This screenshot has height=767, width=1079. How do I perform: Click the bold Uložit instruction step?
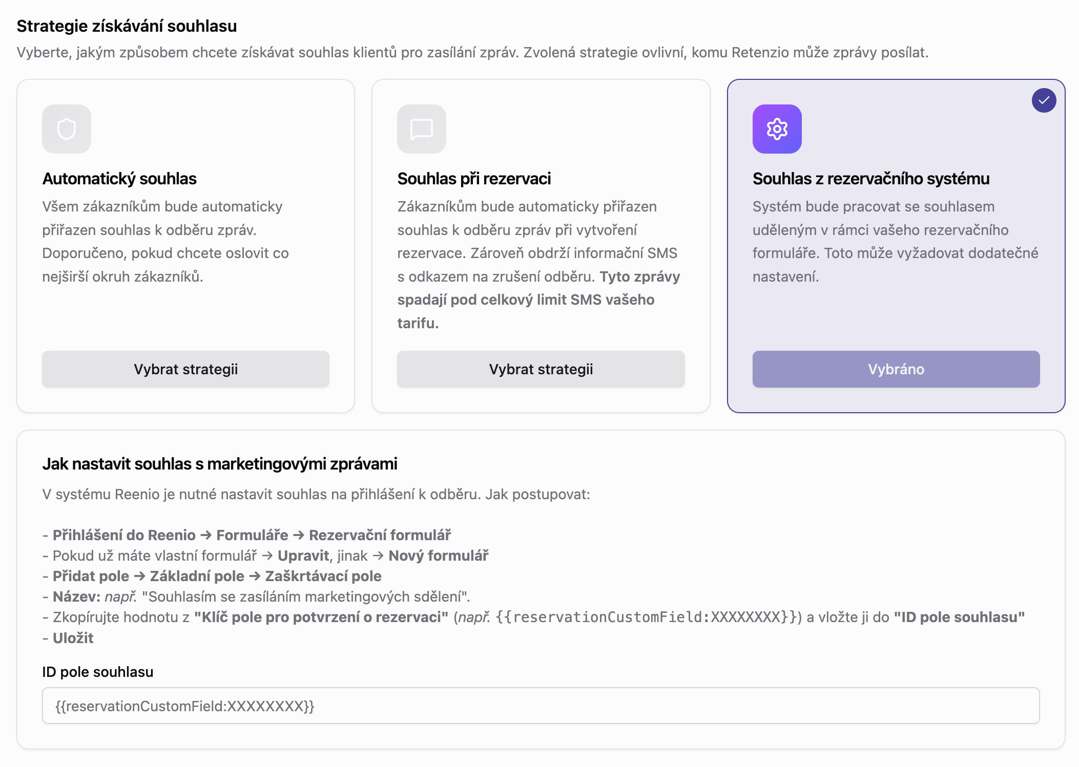[x=73, y=638]
